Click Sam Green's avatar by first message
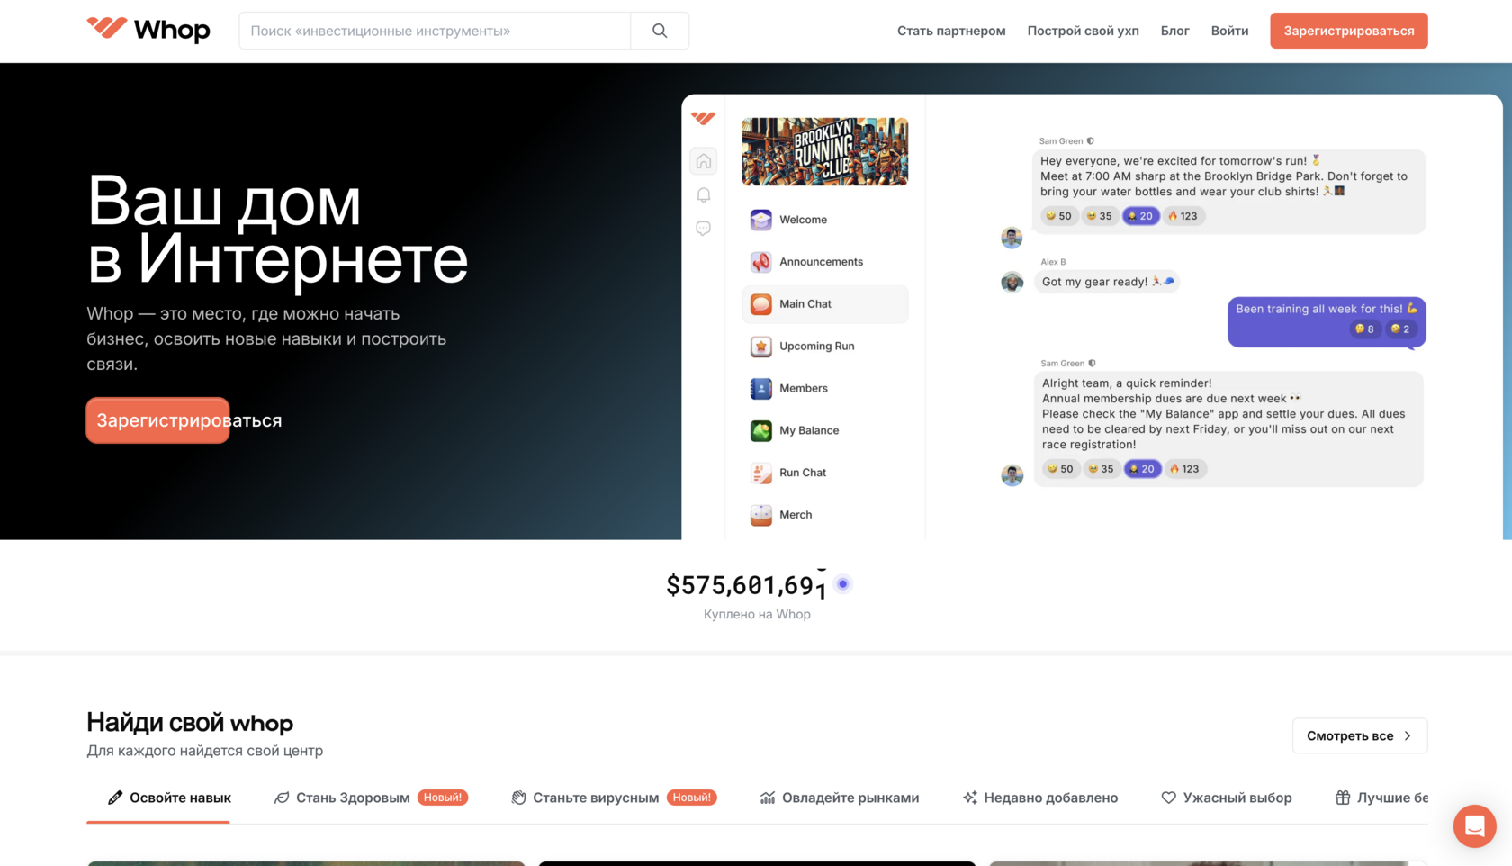 [1012, 238]
